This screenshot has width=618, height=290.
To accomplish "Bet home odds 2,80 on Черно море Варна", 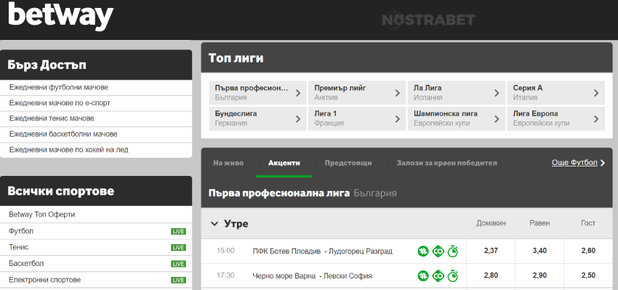I will (491, 275).
